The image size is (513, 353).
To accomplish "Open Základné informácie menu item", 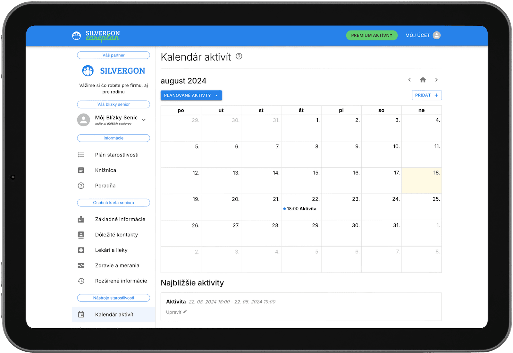I will tap(114, 219).
